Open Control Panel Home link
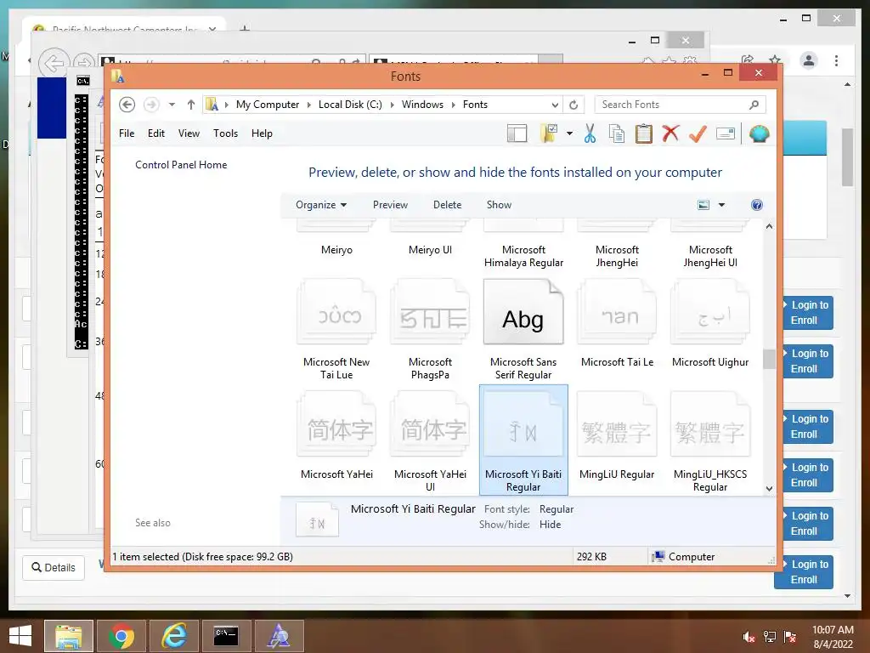870x653 pixels. 181,165
